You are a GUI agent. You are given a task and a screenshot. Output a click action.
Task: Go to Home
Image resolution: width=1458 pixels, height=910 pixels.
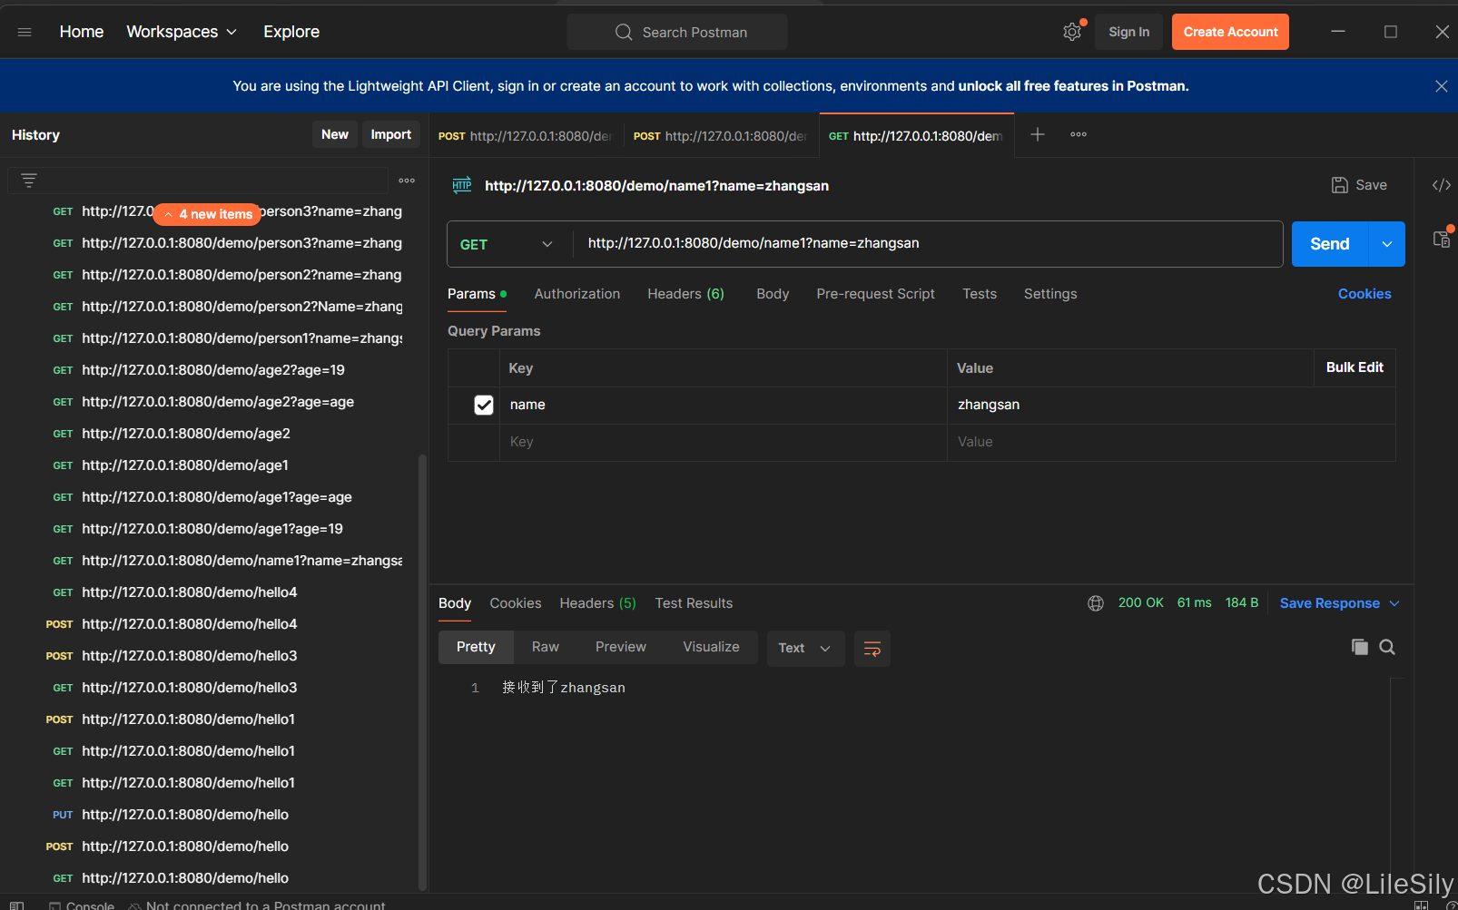point(82,32)
